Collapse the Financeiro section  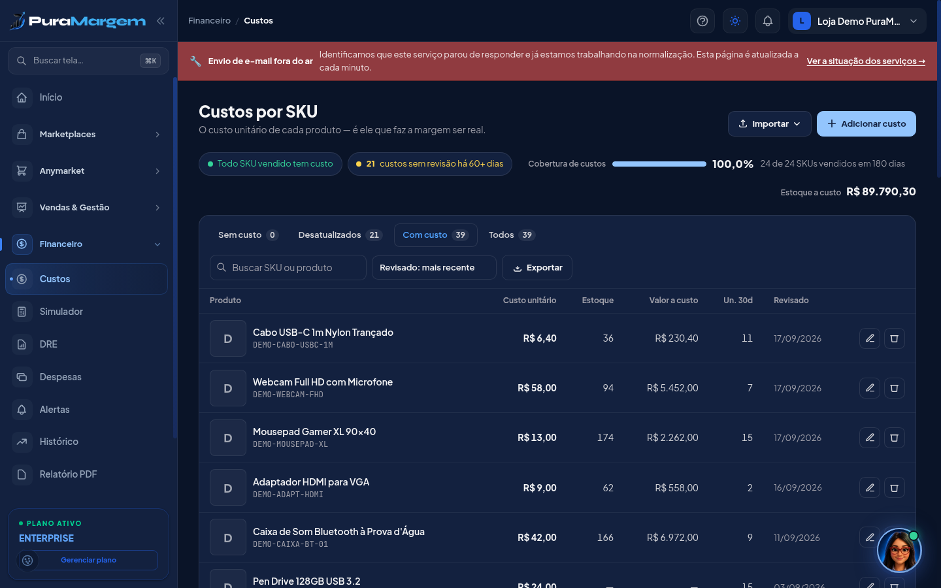tap(88, 244)
